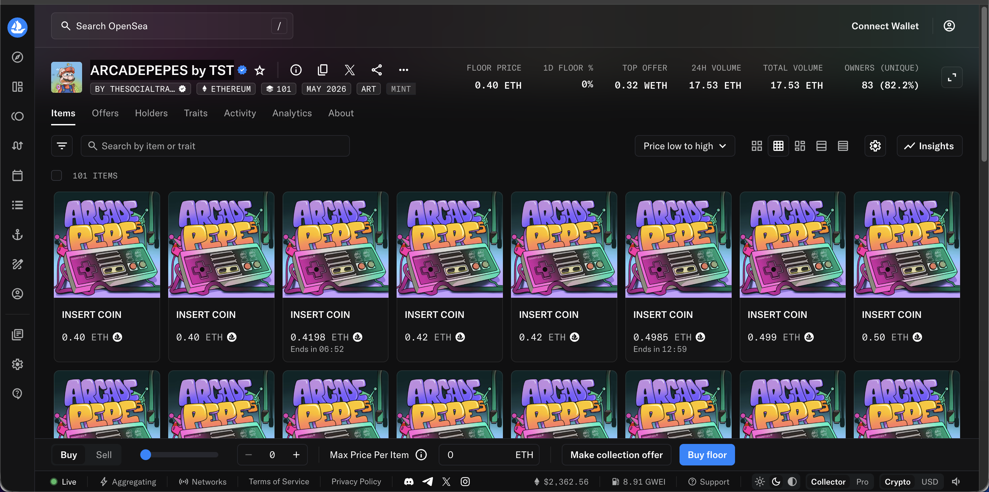Viewport: 989px width, 492px height.
Task: Open the Instagram icon in the footer
Action: [x=465, y=481]
